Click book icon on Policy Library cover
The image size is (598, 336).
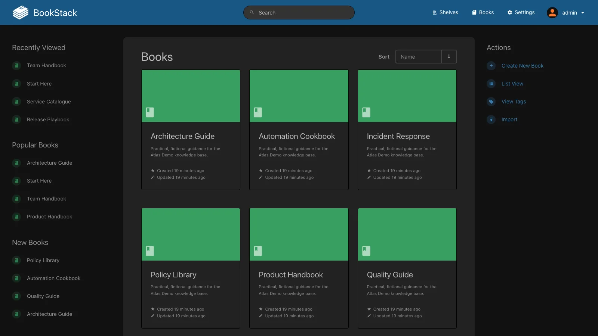[150, 251]
